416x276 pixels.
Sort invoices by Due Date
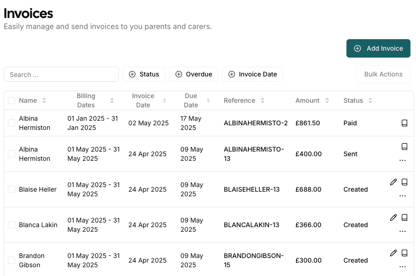click(208, 100)
